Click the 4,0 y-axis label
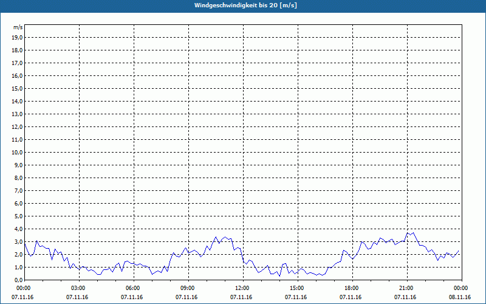 19,229
